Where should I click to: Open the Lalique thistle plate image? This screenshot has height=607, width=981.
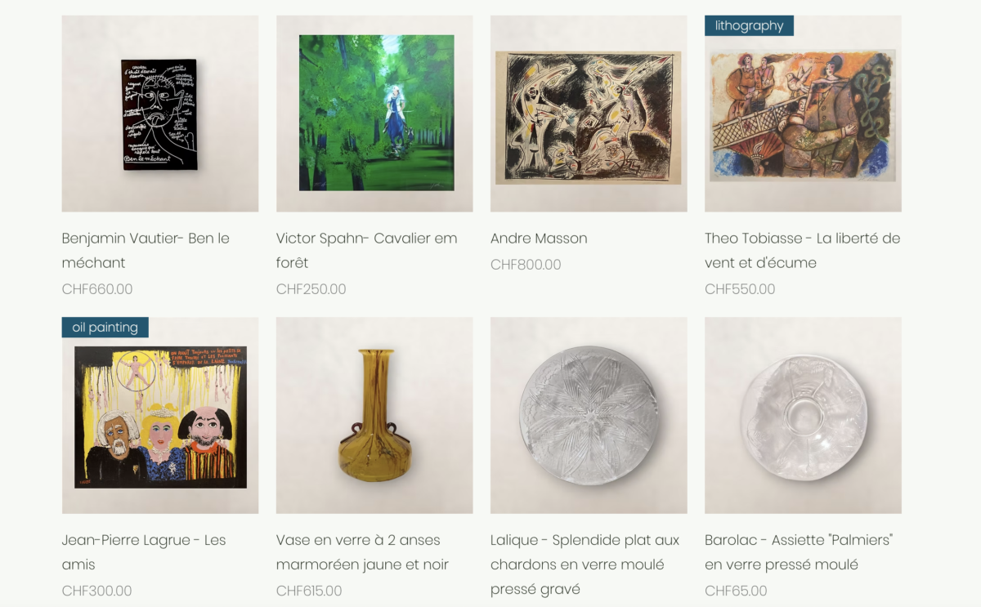pos(589,415)
